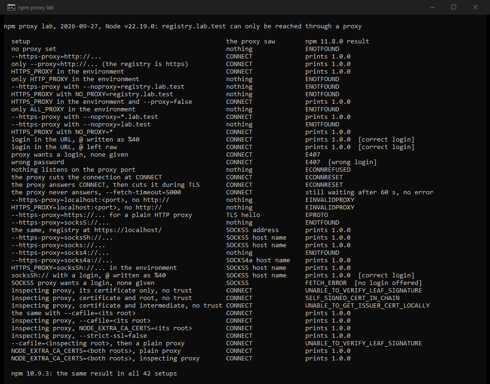Click '--https-proxy=socks4a://...' setup line
The width and height of the screenshot is (490, 384).
pos(62,260)
